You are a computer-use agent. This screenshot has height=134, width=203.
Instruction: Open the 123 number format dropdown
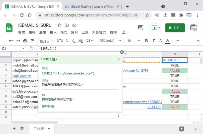pyautogui.click(x=89, y=41)
